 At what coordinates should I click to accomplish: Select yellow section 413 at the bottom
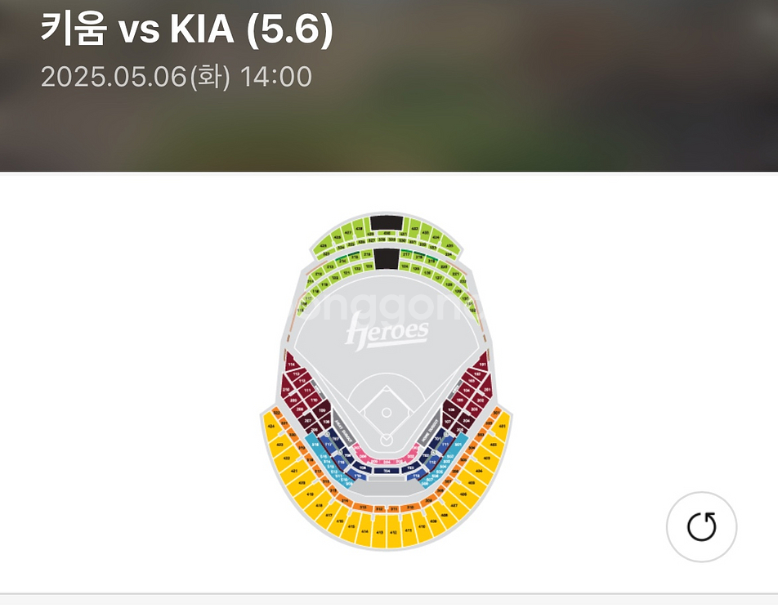379,531
